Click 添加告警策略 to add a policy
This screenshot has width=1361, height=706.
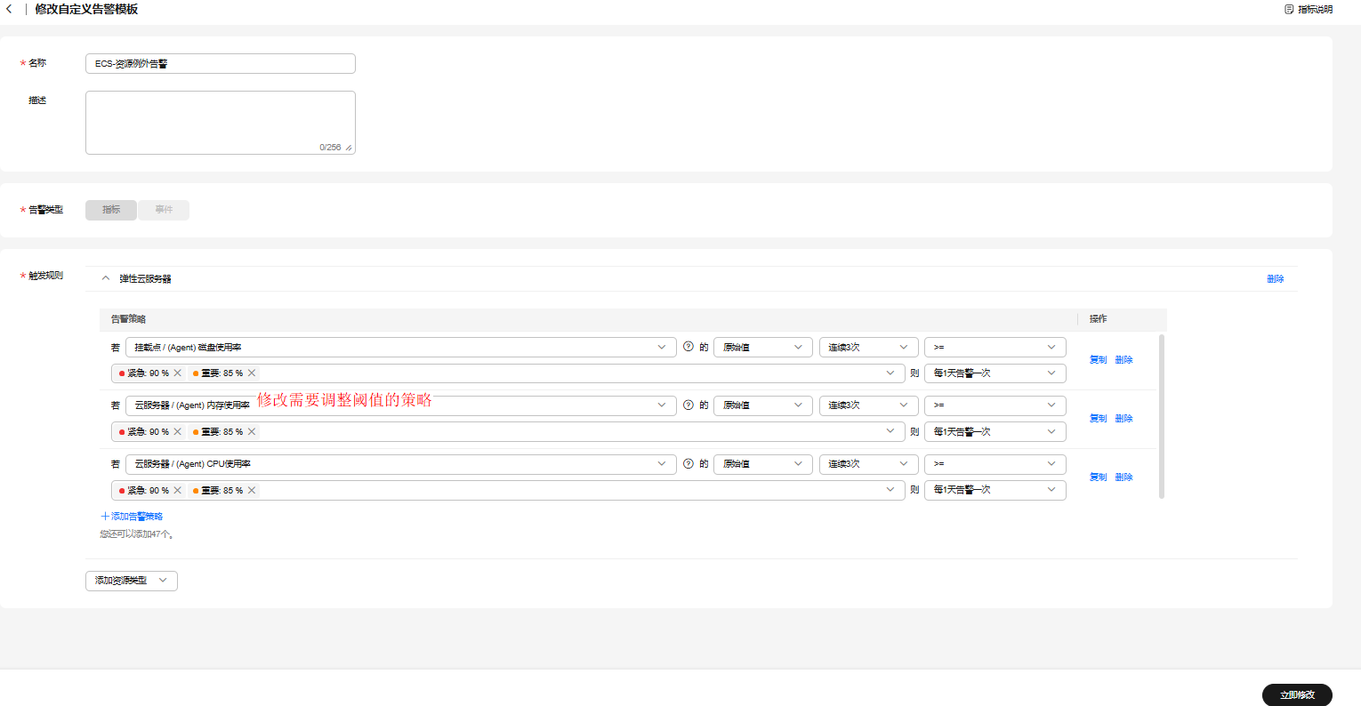(133, 517)
